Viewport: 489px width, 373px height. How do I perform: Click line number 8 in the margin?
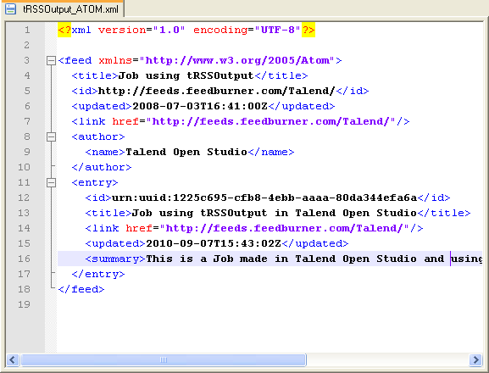pyautogui.click(x=27, y=137)
